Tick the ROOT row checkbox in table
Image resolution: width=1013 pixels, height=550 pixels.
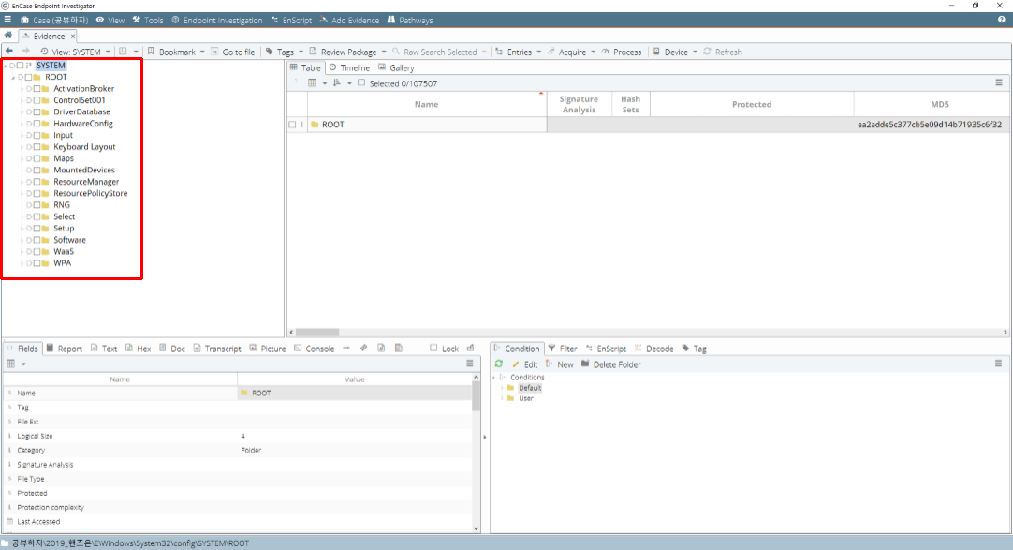tap(293, 125)
